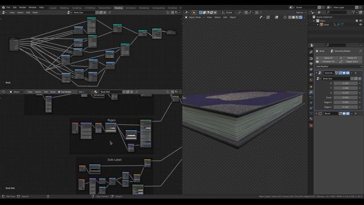The height and width of the screenshot is (205, 364).
Task: Open viewport View menu
Action: pyautogui.click(x=209, y=17)
